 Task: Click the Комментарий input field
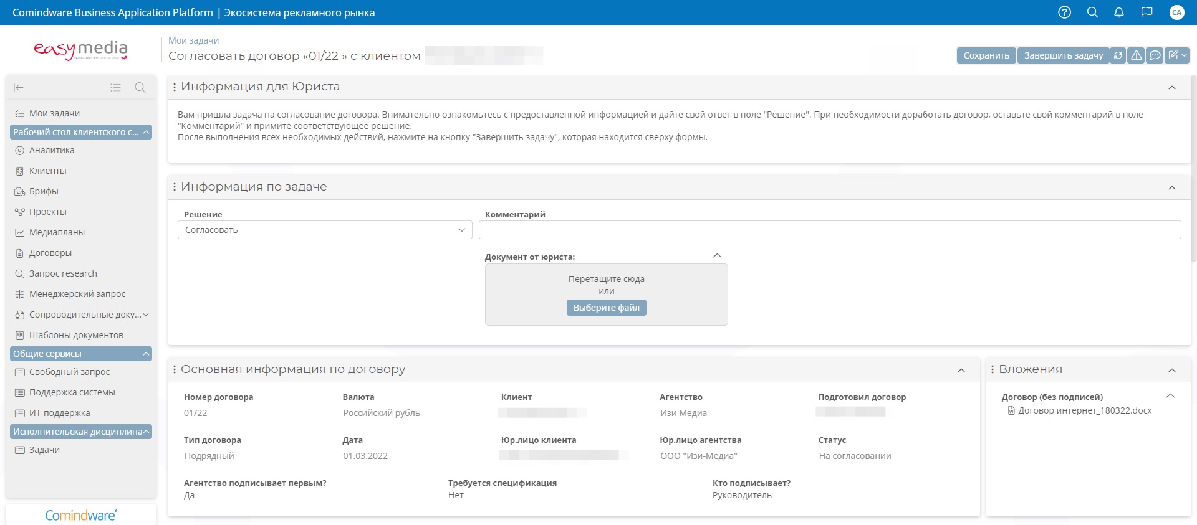(830, 230)
